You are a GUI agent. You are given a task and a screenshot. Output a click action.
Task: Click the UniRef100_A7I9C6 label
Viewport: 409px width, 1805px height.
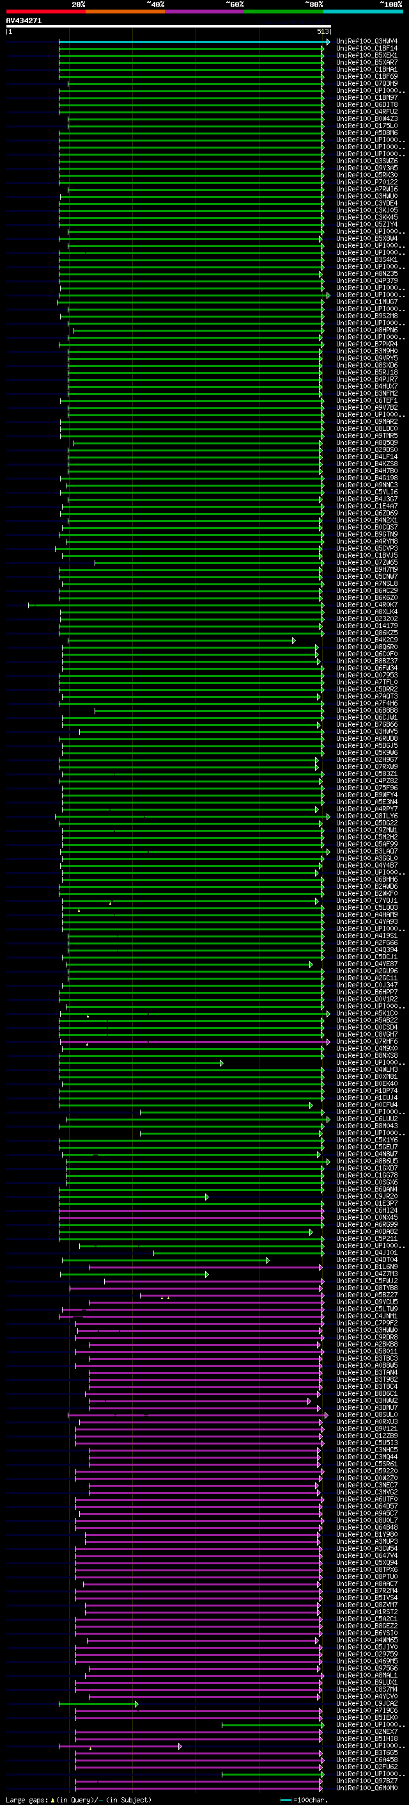367,1710
